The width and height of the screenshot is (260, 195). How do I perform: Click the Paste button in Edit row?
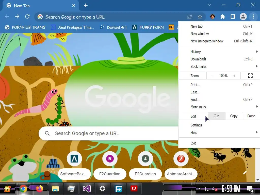coord(251,116)
